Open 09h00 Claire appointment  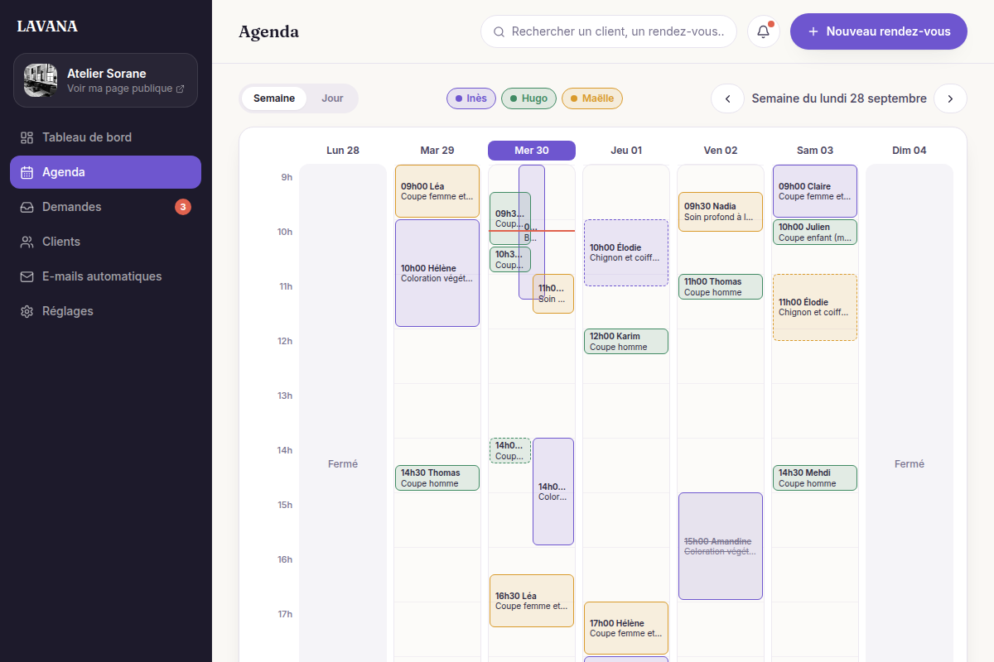[x=815, y=191]
